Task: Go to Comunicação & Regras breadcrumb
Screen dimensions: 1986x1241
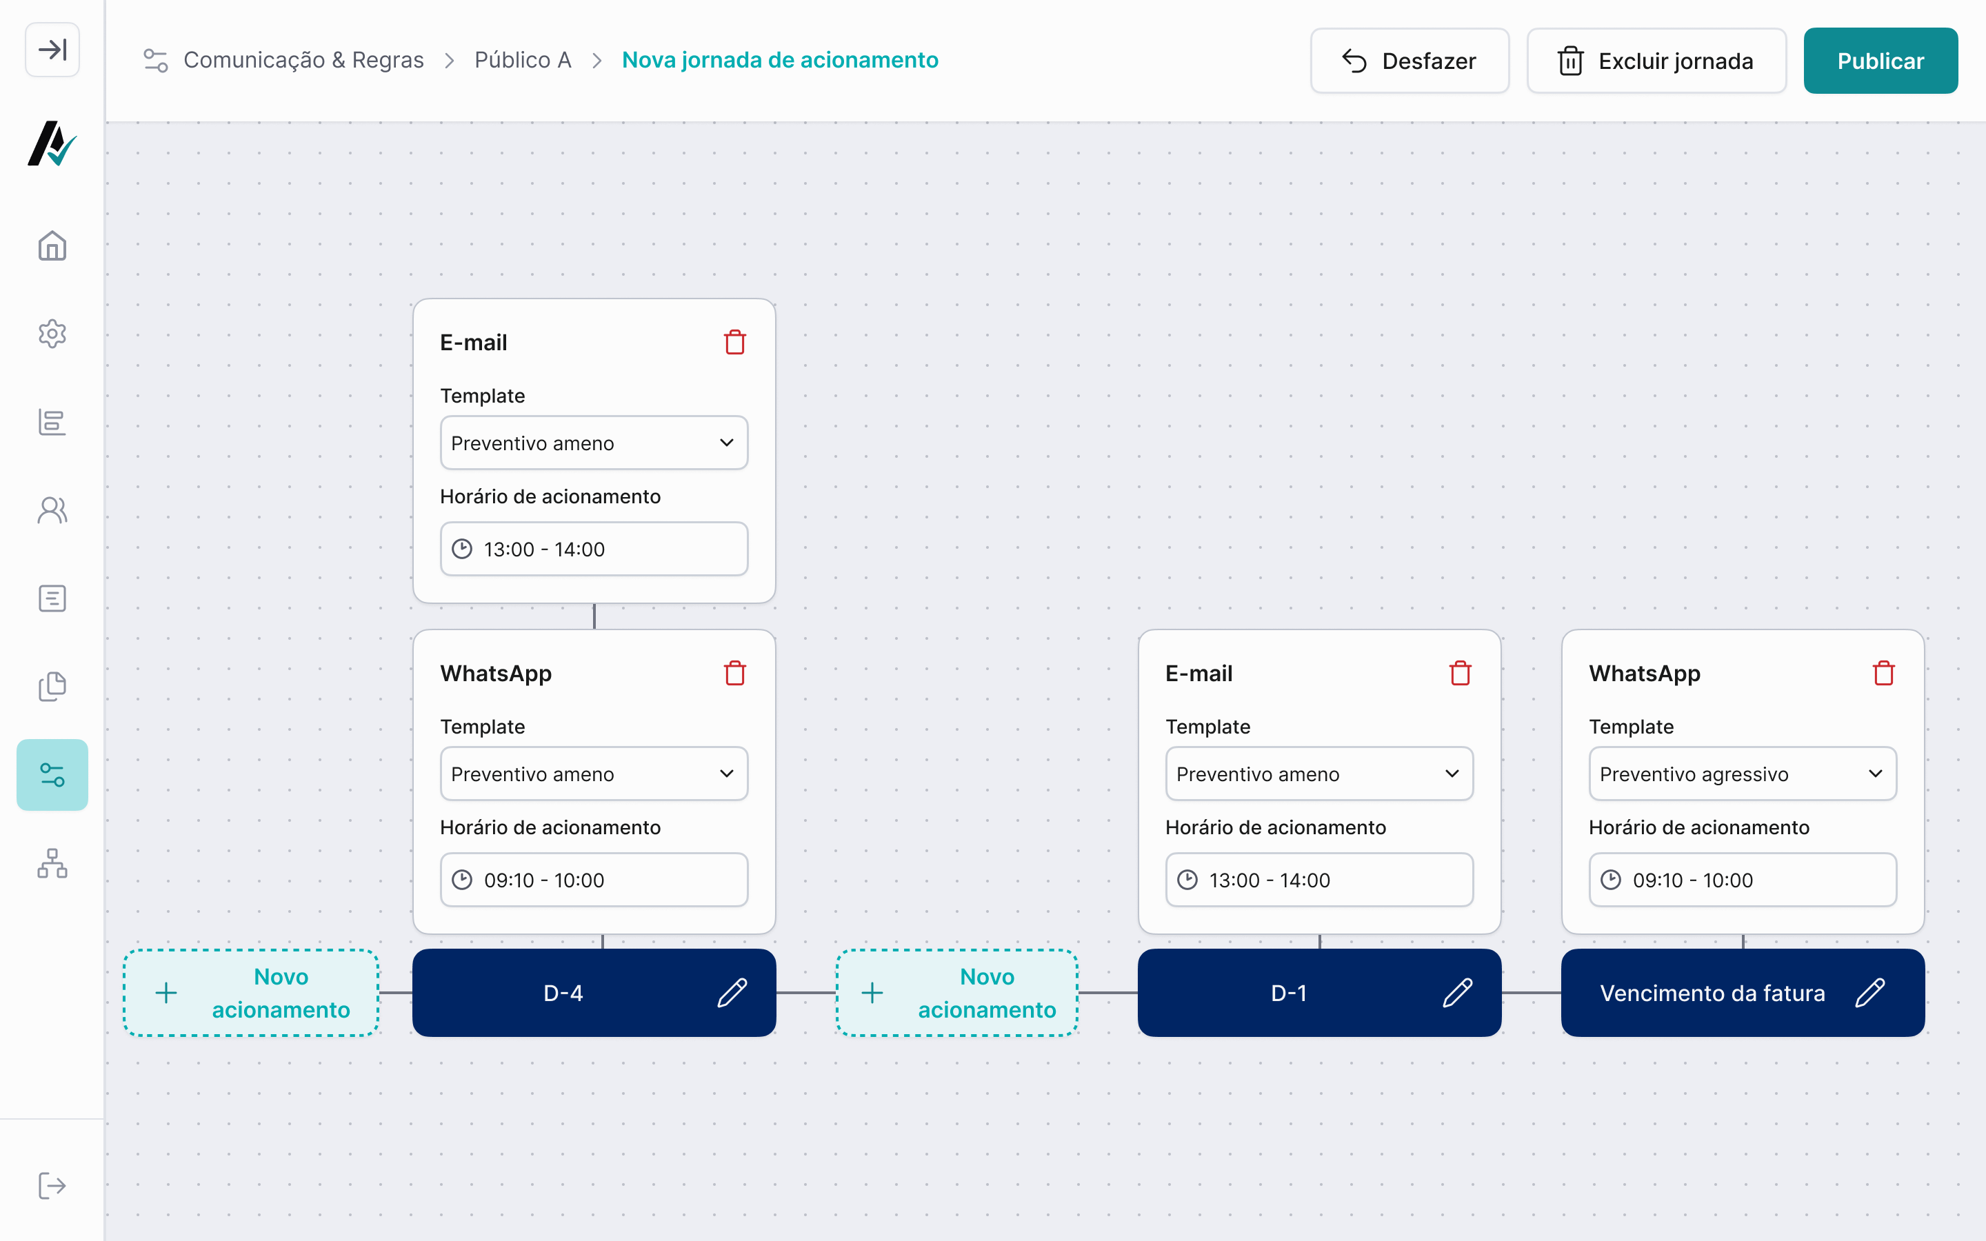Action: 303,60
